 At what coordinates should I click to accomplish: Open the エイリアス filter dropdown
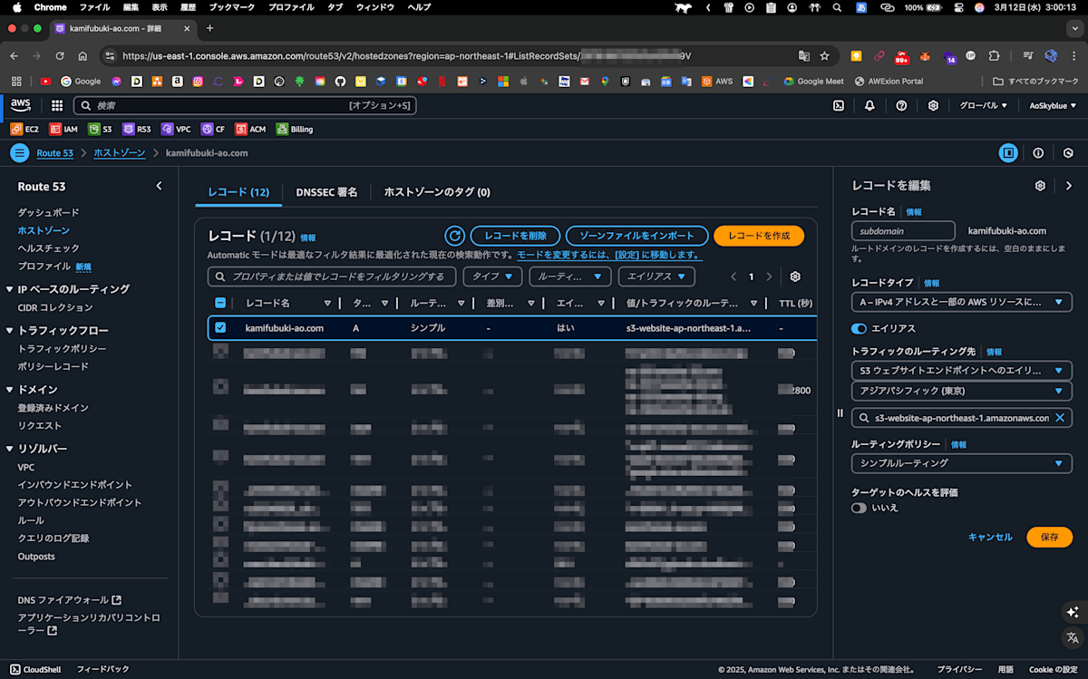[x=656, y=276]
